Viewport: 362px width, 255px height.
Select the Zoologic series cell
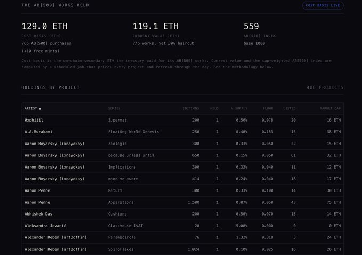click(x=117, y=144)
